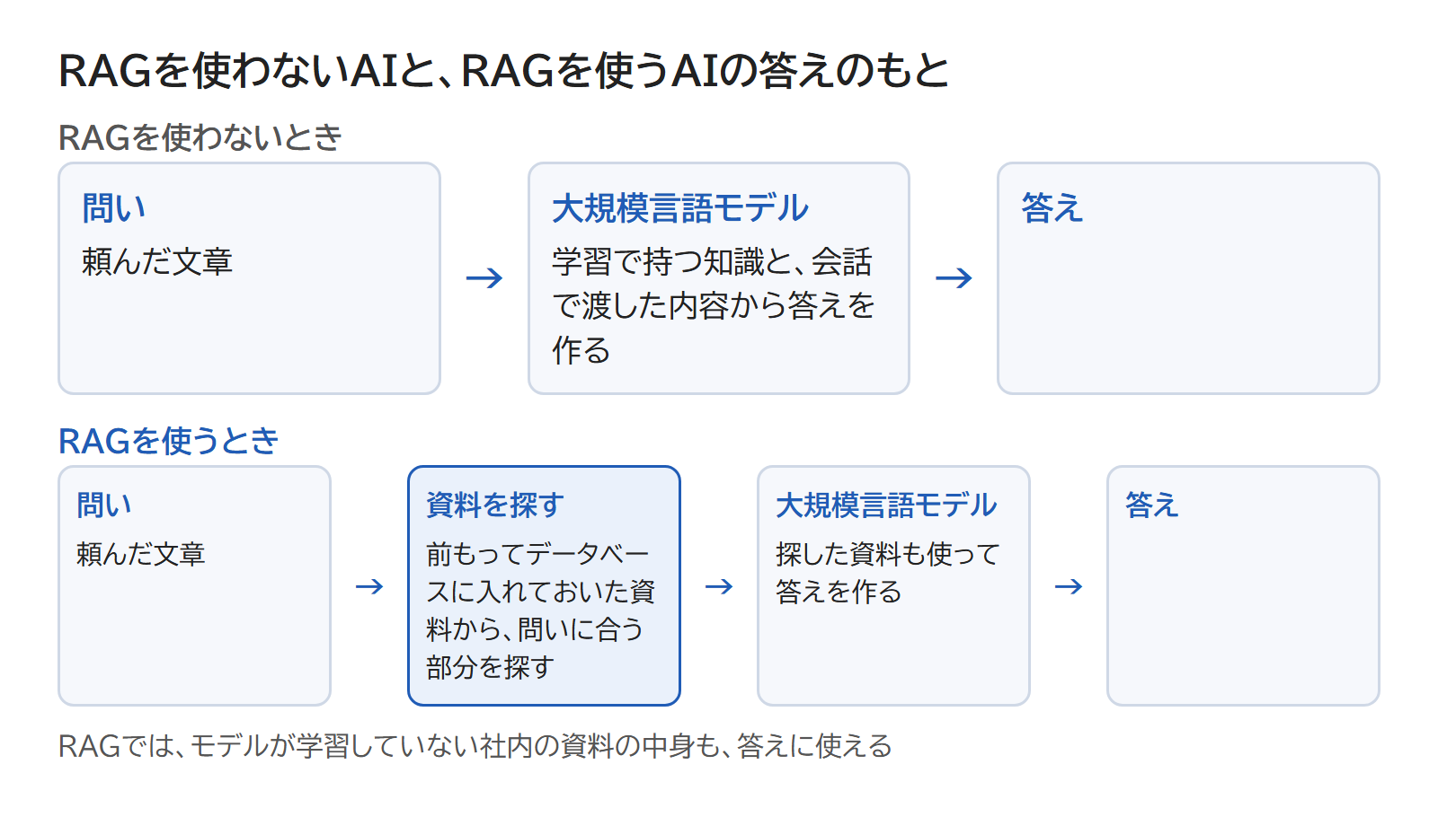Click '頼んだ文章' under RAGを使わないとき
Image resolution: width=1438 pixels, height=817 pixels.
pos(157,261)
